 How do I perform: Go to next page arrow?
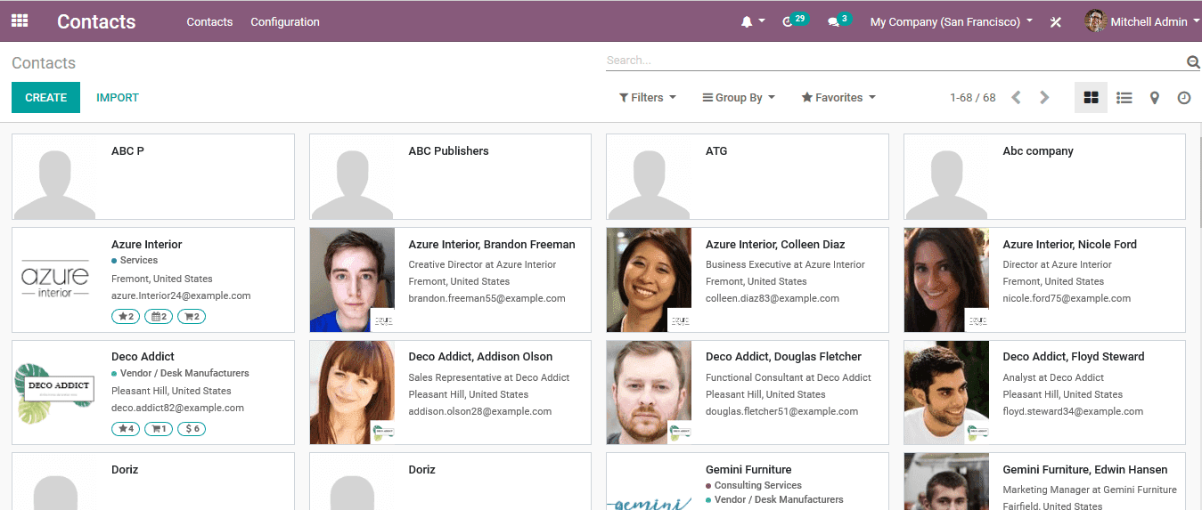tap(1044, 98)
